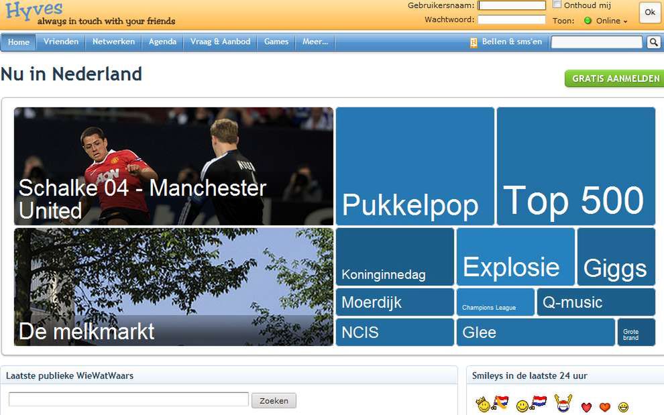Open the Grote brand topic tile
664x415 pixels.
click(x=637, y=332)
